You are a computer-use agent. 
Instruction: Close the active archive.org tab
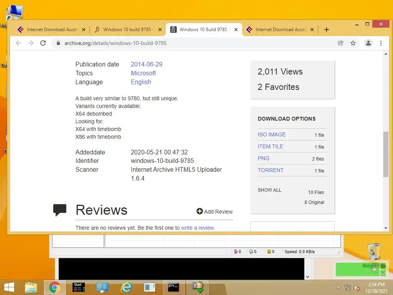point(236,30)
